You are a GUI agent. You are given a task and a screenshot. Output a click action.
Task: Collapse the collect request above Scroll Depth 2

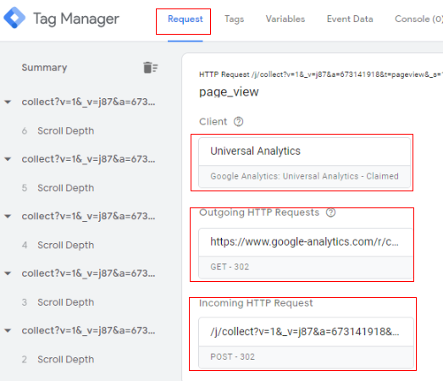(8, 330)
